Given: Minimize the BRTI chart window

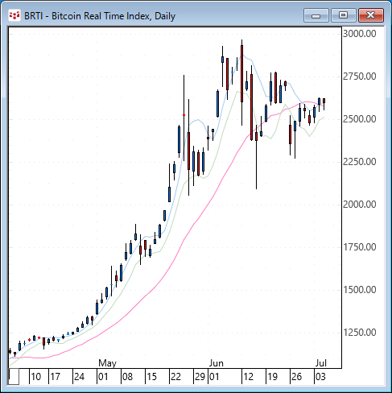Looking at the screenshot, I should 316,15.
